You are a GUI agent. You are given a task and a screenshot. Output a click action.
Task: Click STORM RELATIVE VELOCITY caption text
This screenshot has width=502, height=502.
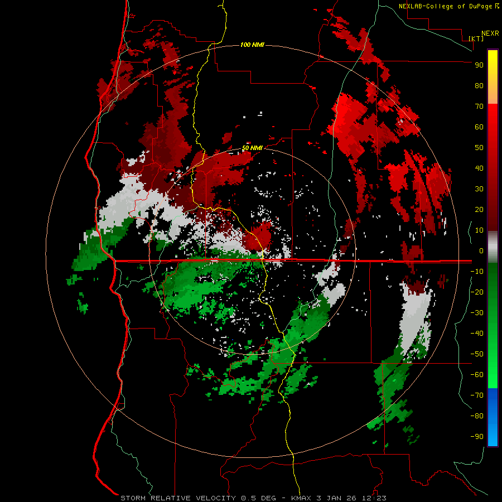coord(178,498)
